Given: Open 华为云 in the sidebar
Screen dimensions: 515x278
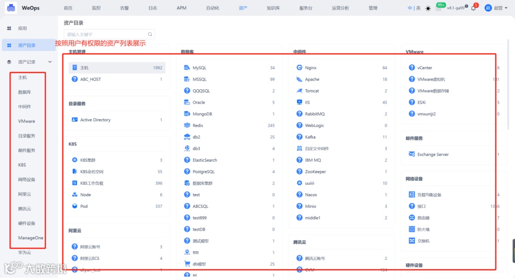Looking at the screenshot, I should [x=25, y=252].
